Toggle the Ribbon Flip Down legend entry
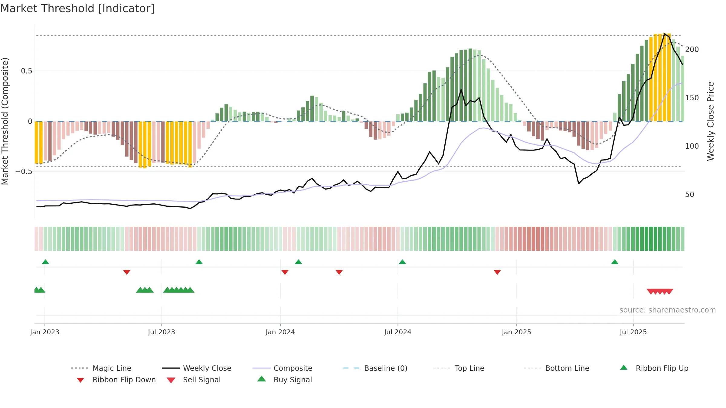The height and width of the screenshot is (408, 726). (116, 380)
